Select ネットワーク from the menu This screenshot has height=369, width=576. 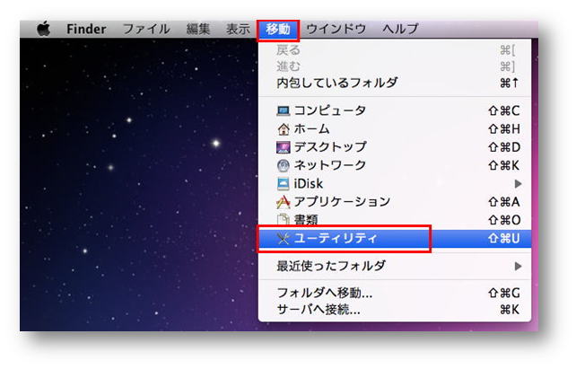(395, 166)
